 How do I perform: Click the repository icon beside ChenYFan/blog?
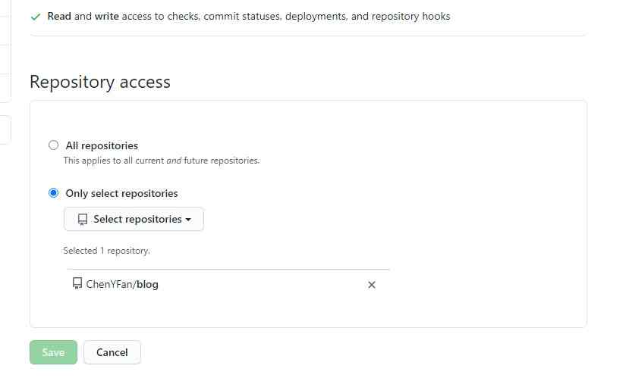tap(77, 283)
